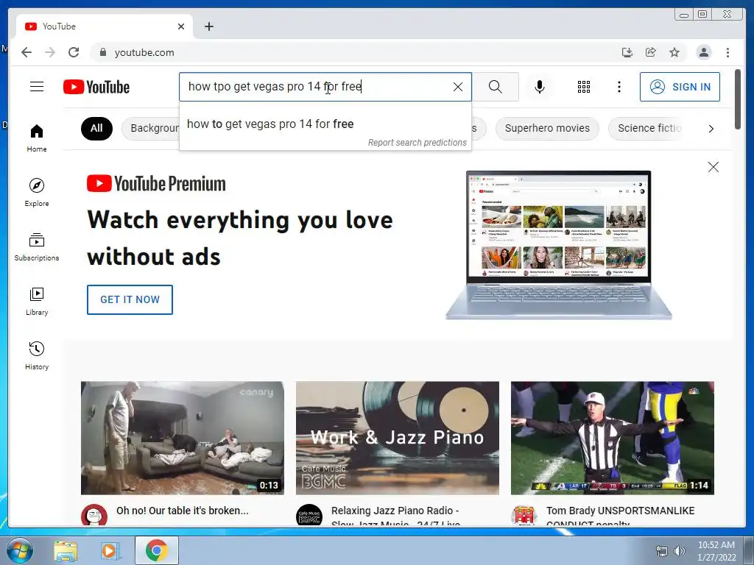Viewport: 754px width, 565px height.
Task: Open a new tab with plus button
Action: [208, 26]
